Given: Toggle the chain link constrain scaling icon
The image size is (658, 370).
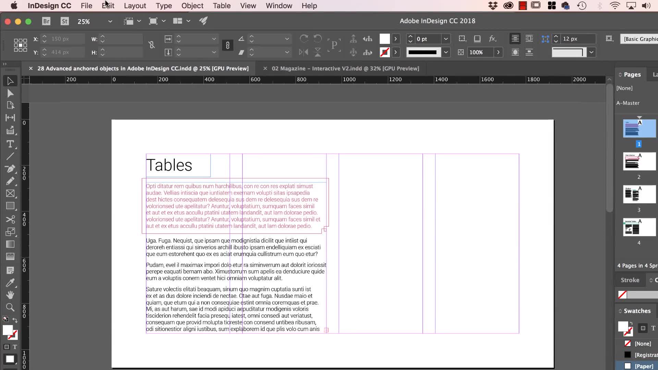Looking at the screenshot, I should click(228, 45).
